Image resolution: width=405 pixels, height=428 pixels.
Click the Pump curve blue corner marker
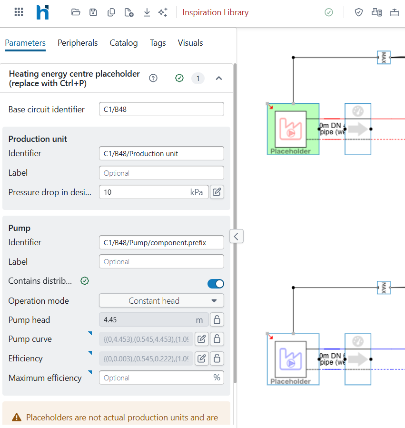90,333
